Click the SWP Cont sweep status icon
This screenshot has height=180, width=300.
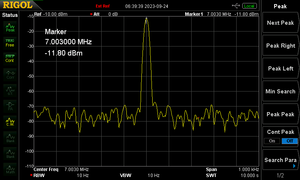[10, 58]
